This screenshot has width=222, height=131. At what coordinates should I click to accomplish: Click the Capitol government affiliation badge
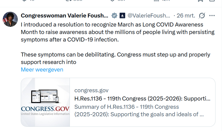(122, 15)
